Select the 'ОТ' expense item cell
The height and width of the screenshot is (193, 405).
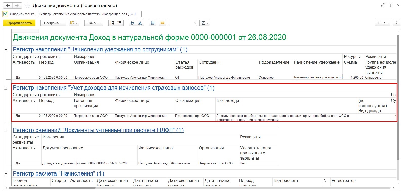(186, 77)
